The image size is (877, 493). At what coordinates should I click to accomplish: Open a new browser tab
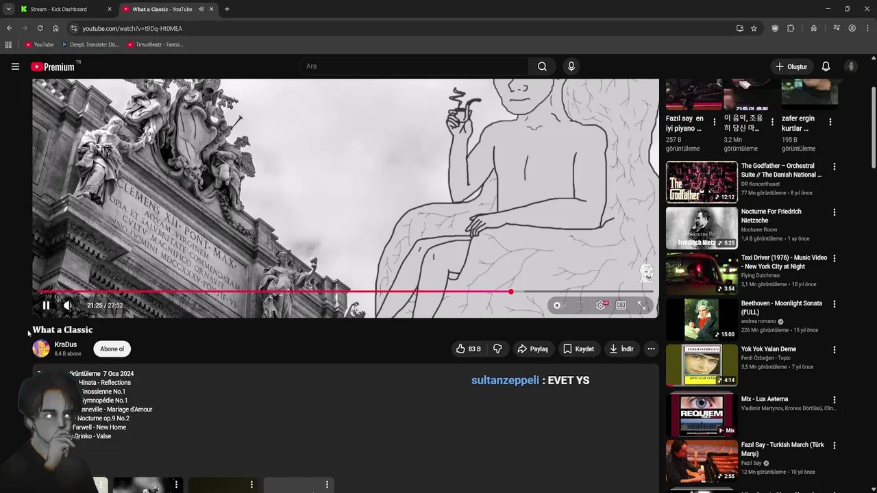(227, 9)
